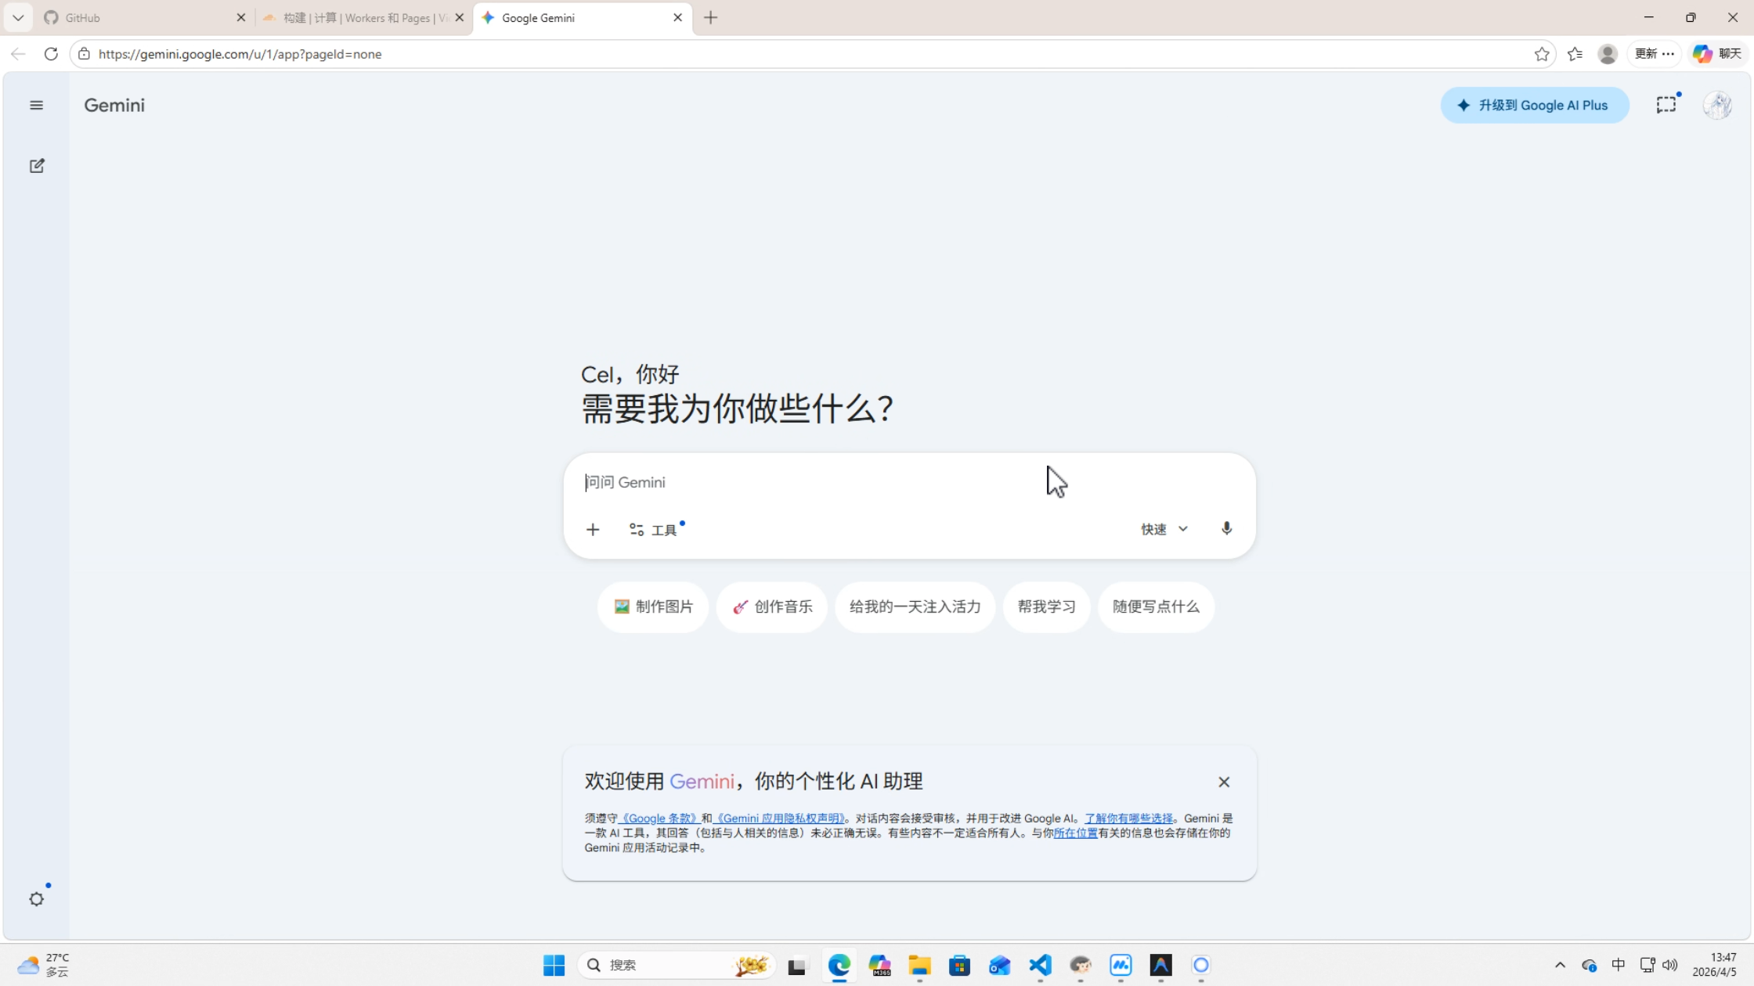
Task: Reload the page with refresh icon
Action: coord(51,54)
